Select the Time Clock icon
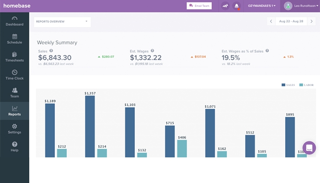This screenshot has width=320, height=183. pos(15,72)
